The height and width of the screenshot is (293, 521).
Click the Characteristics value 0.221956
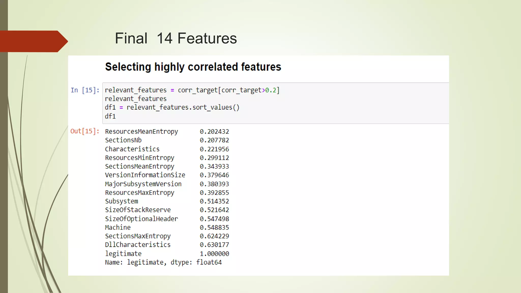[214, 149]
